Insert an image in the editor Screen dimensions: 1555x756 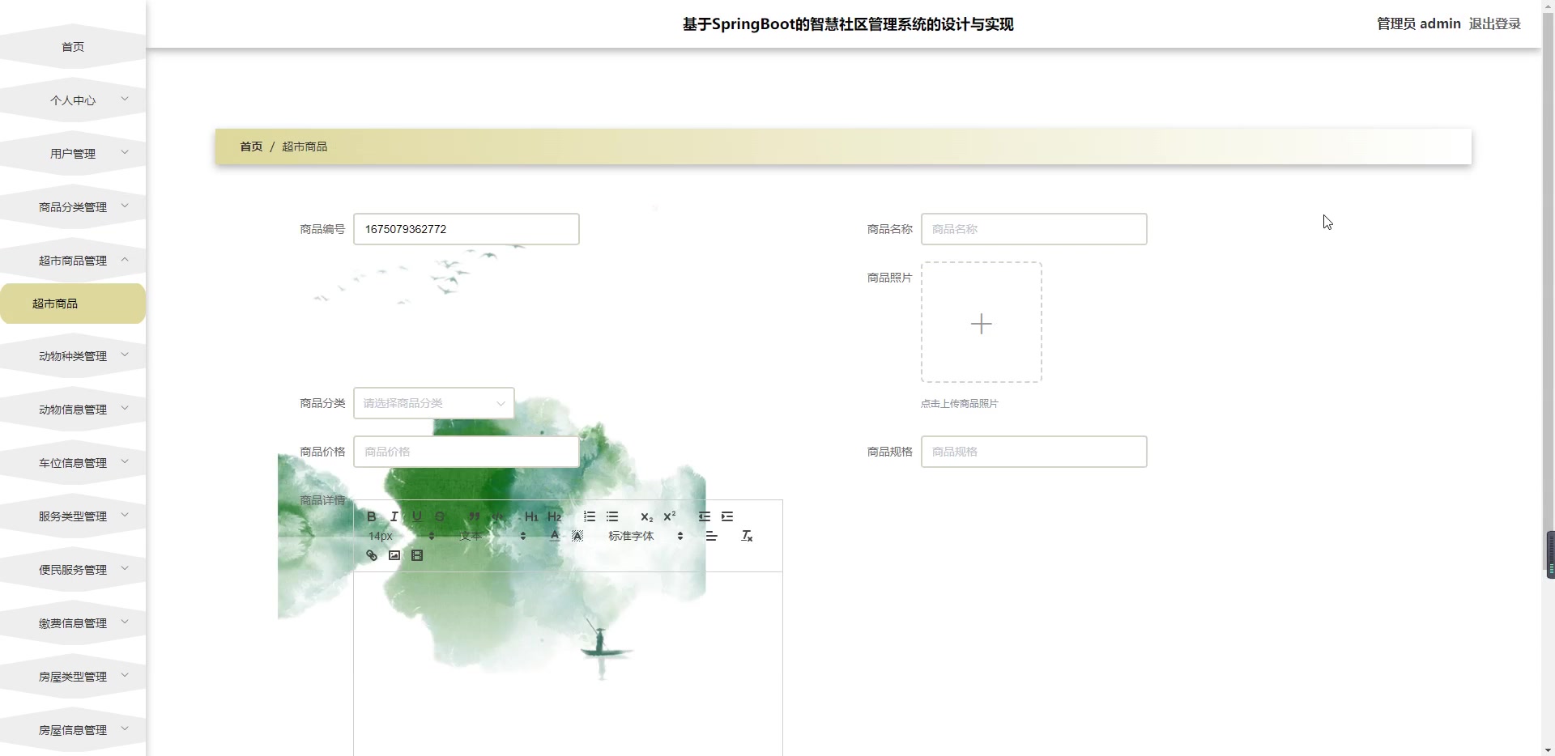pyautogui.click(x=394, y=555)
